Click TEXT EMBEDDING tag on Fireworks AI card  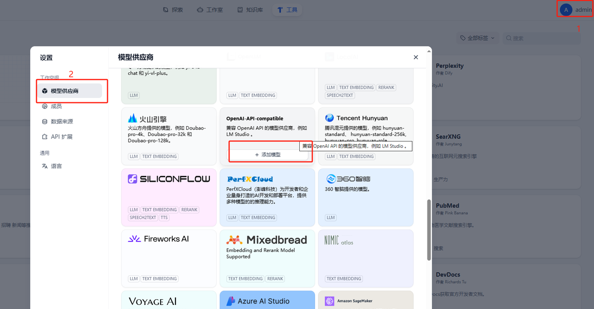tap(160, 279)
